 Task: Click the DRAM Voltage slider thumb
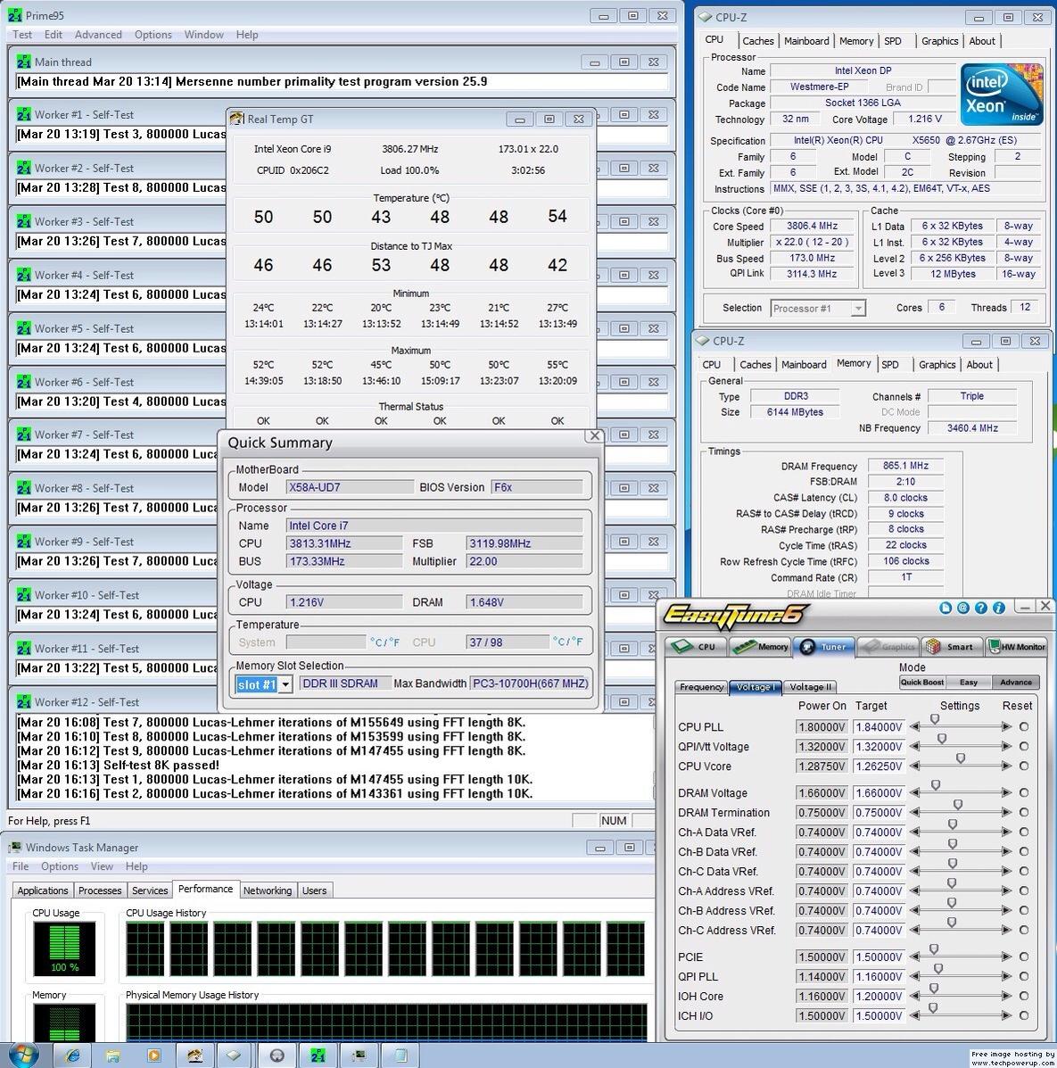(936, 785)
